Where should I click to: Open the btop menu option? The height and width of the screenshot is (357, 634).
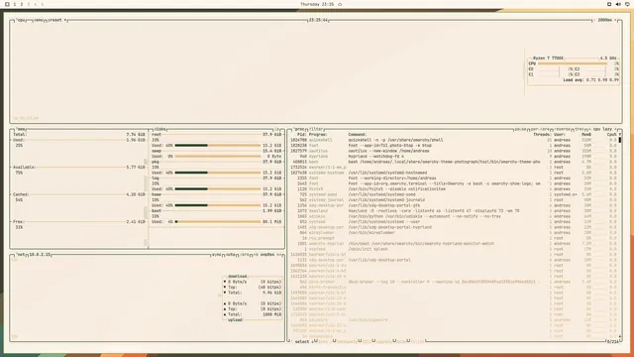click(39, 20)
